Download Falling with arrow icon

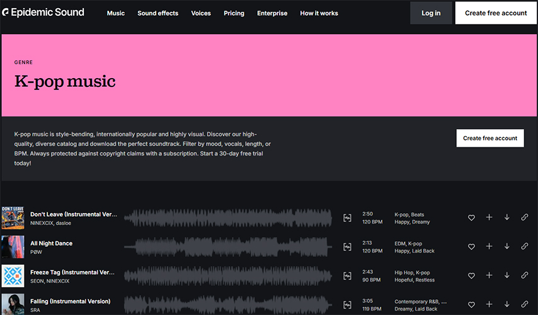click(x=507, y=304)
